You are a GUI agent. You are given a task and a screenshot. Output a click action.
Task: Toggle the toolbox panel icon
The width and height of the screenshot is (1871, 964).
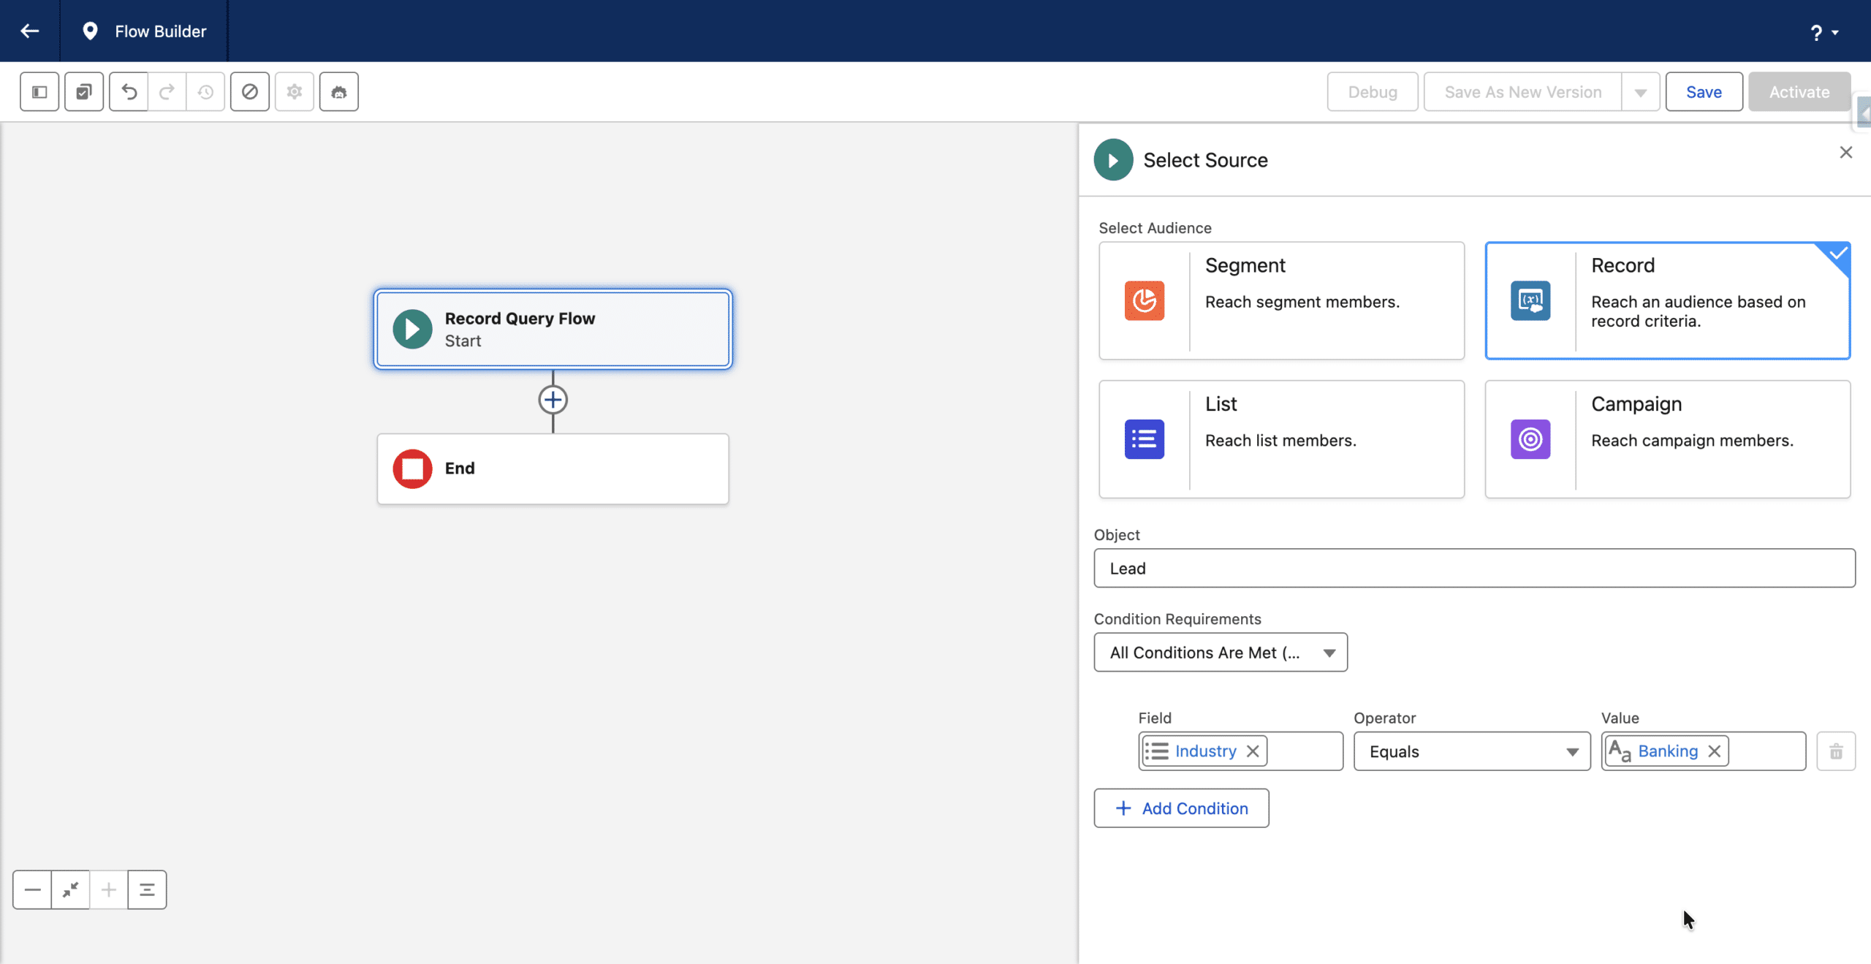(x=39, y=92)
